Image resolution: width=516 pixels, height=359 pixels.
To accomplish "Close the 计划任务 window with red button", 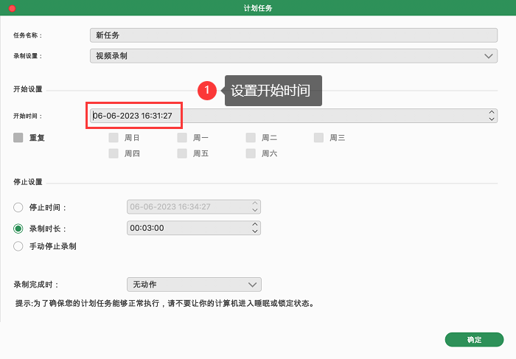I will [13, 8].
